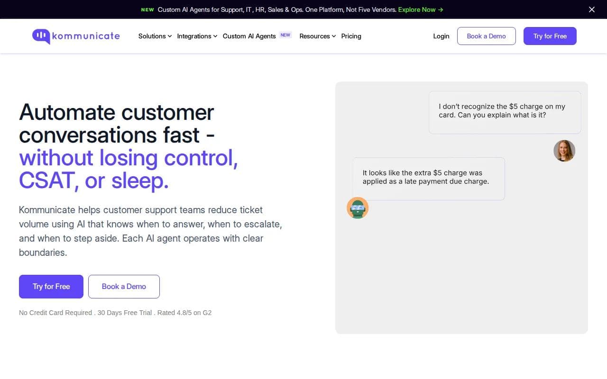
Task: Click the late payment reply chat bubble
Action: point(429,179)
